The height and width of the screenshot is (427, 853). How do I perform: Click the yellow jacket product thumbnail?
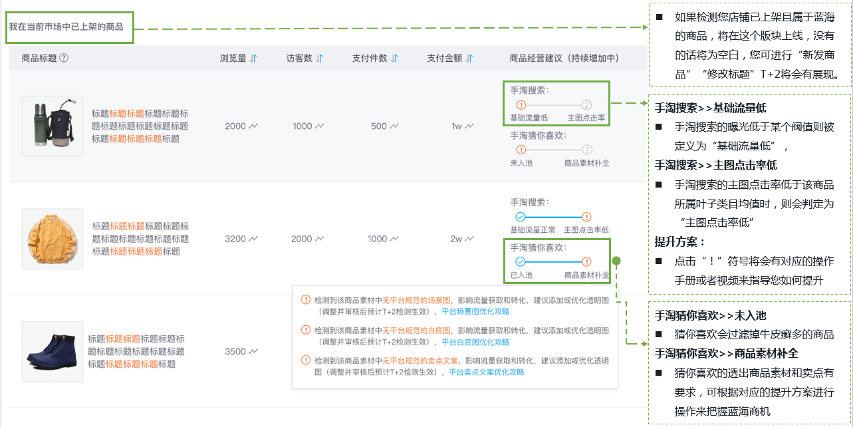click(53, 239)
